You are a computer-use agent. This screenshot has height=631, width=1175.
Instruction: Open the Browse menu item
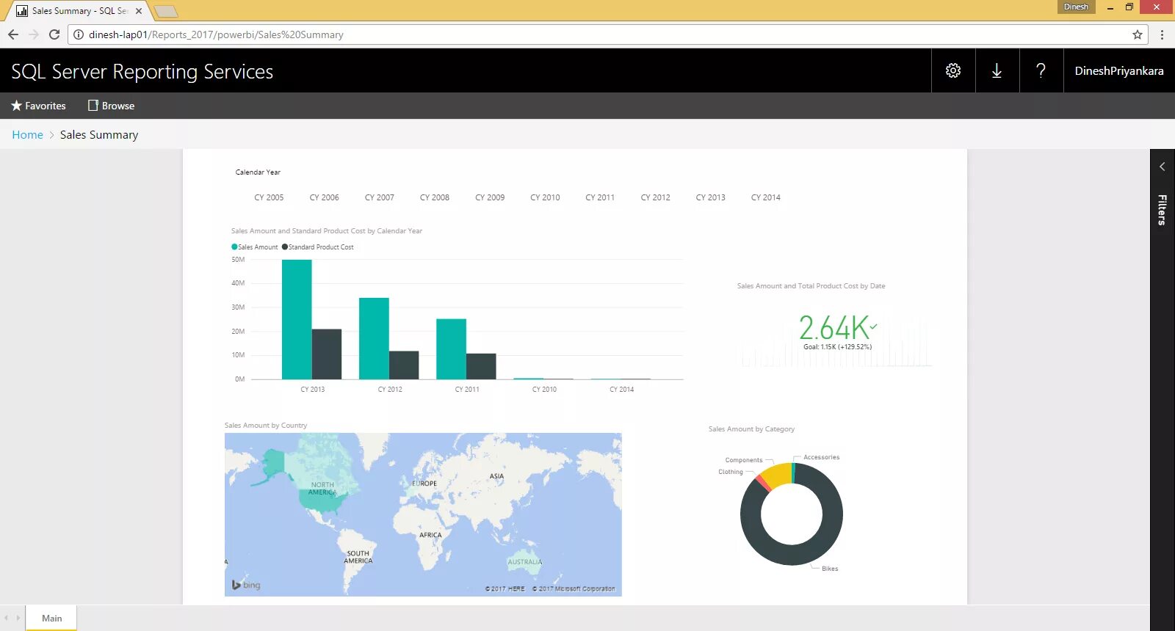pyautogui.click(x=112, y=106)
